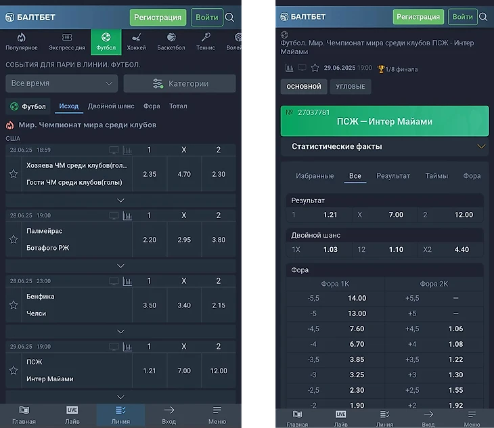
Task: Open statistics icon for Бенфика match
Action: (x=127, y=281)
